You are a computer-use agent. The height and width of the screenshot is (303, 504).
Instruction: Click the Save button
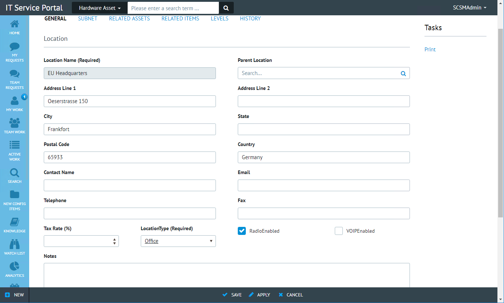pos(232,295)
